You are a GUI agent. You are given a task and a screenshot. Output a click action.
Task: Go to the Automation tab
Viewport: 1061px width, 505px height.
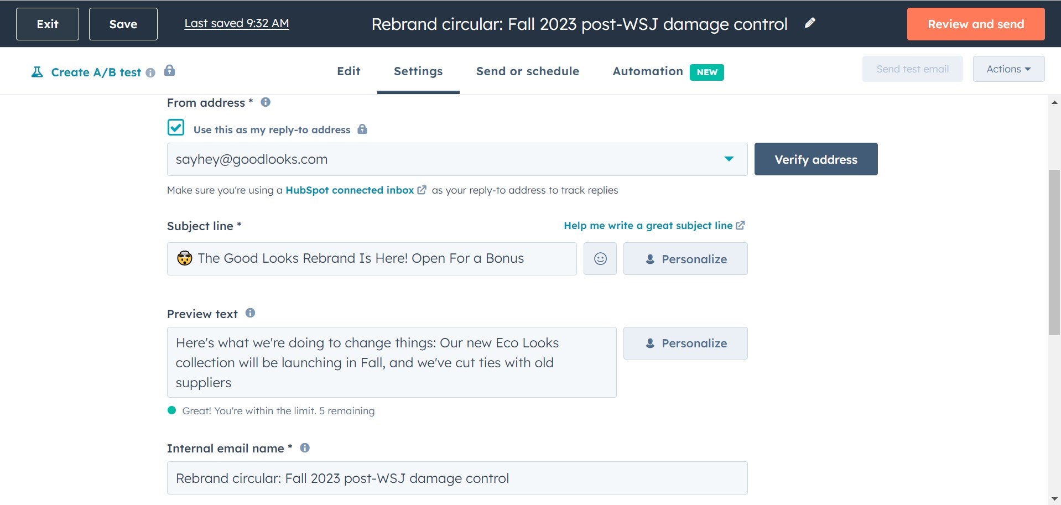(647, 71)
